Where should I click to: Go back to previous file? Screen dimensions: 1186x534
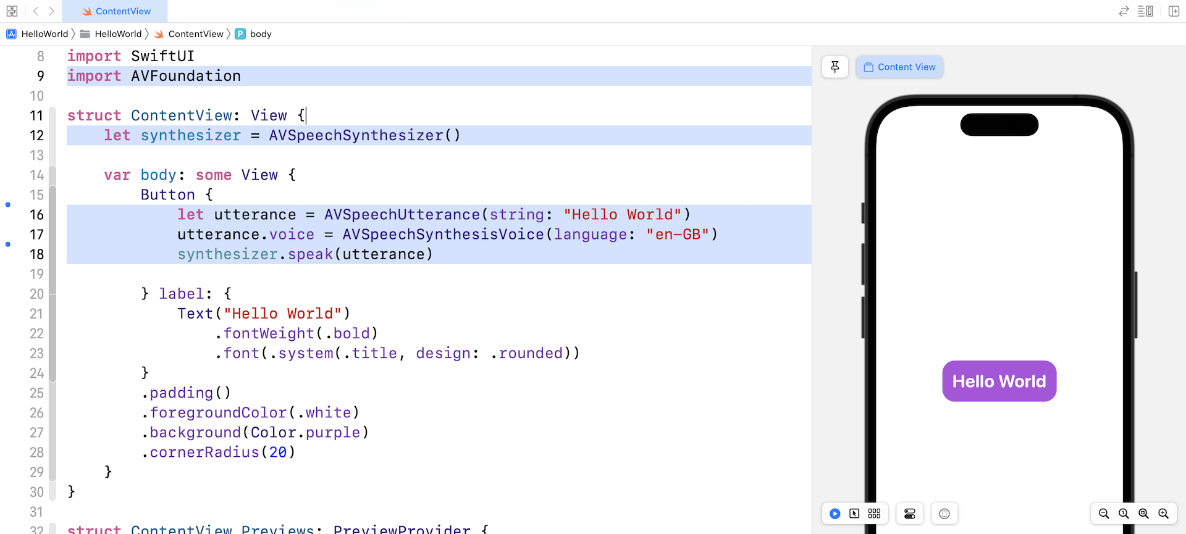pyautogui.click(x=36, y=11)
